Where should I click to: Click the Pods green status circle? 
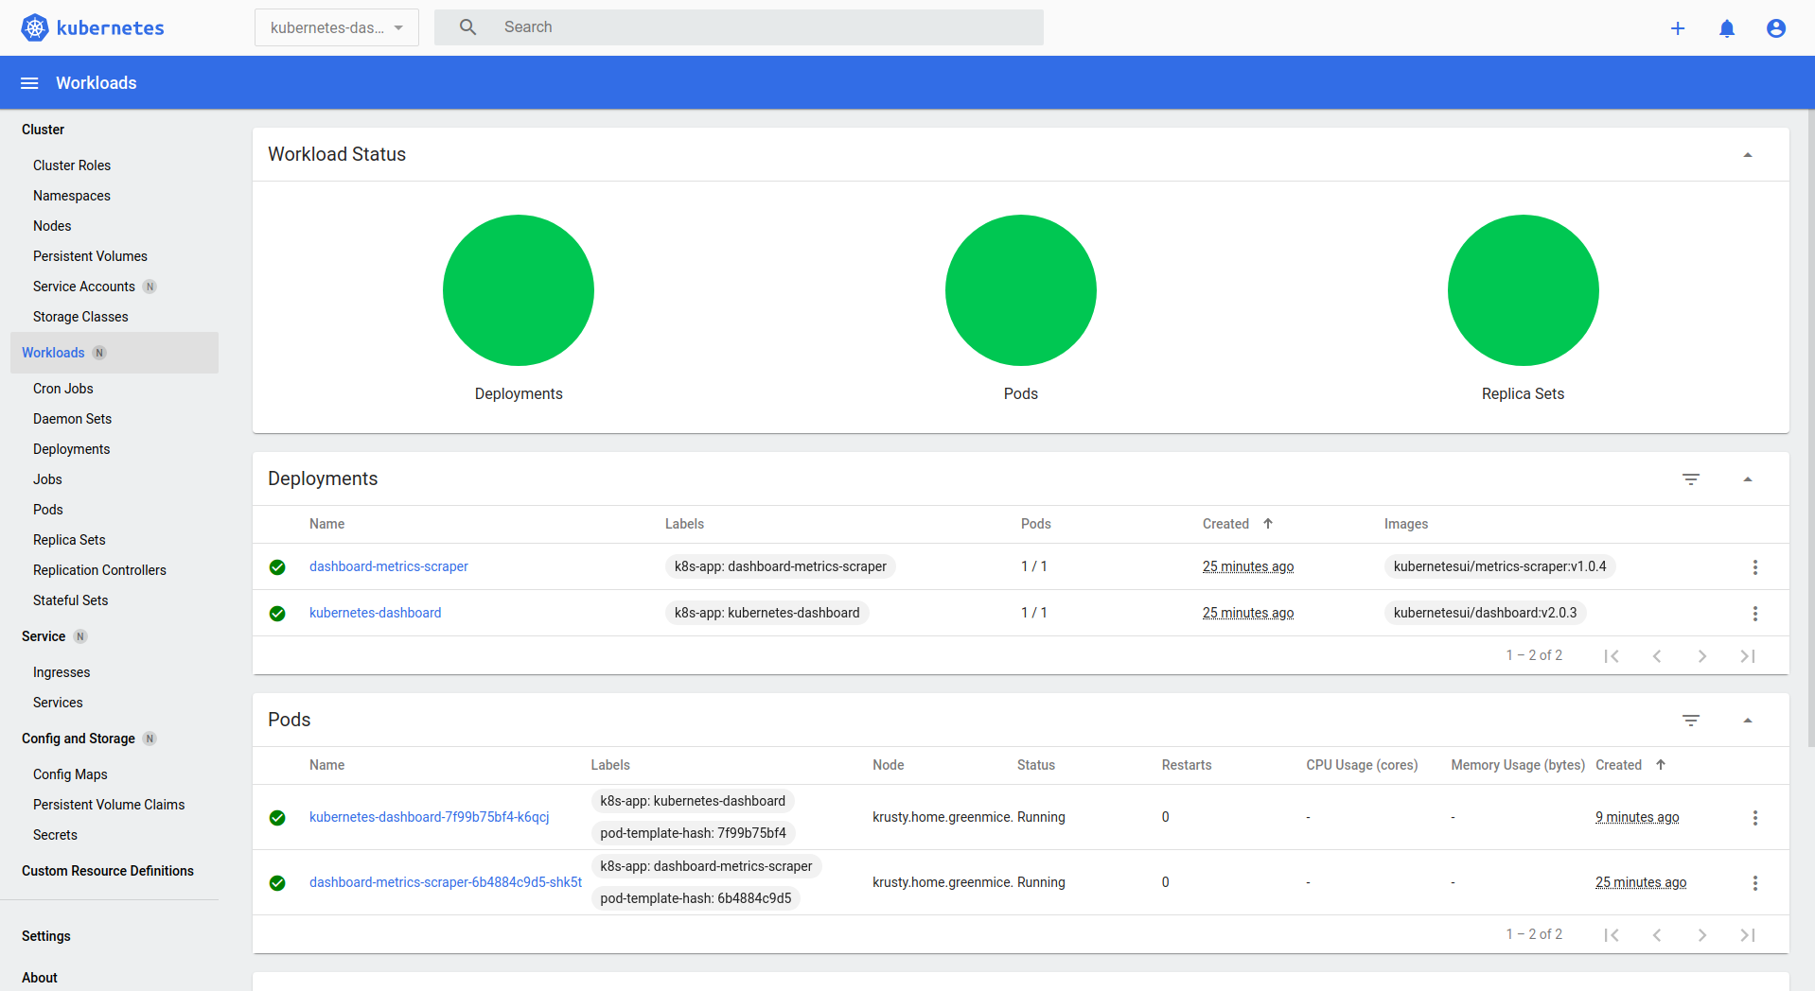[1021, 290]
